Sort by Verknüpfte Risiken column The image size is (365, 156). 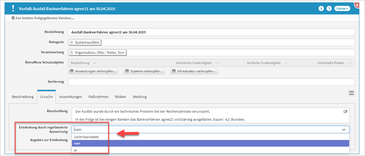pyautogui.click(x=350, y=63)
